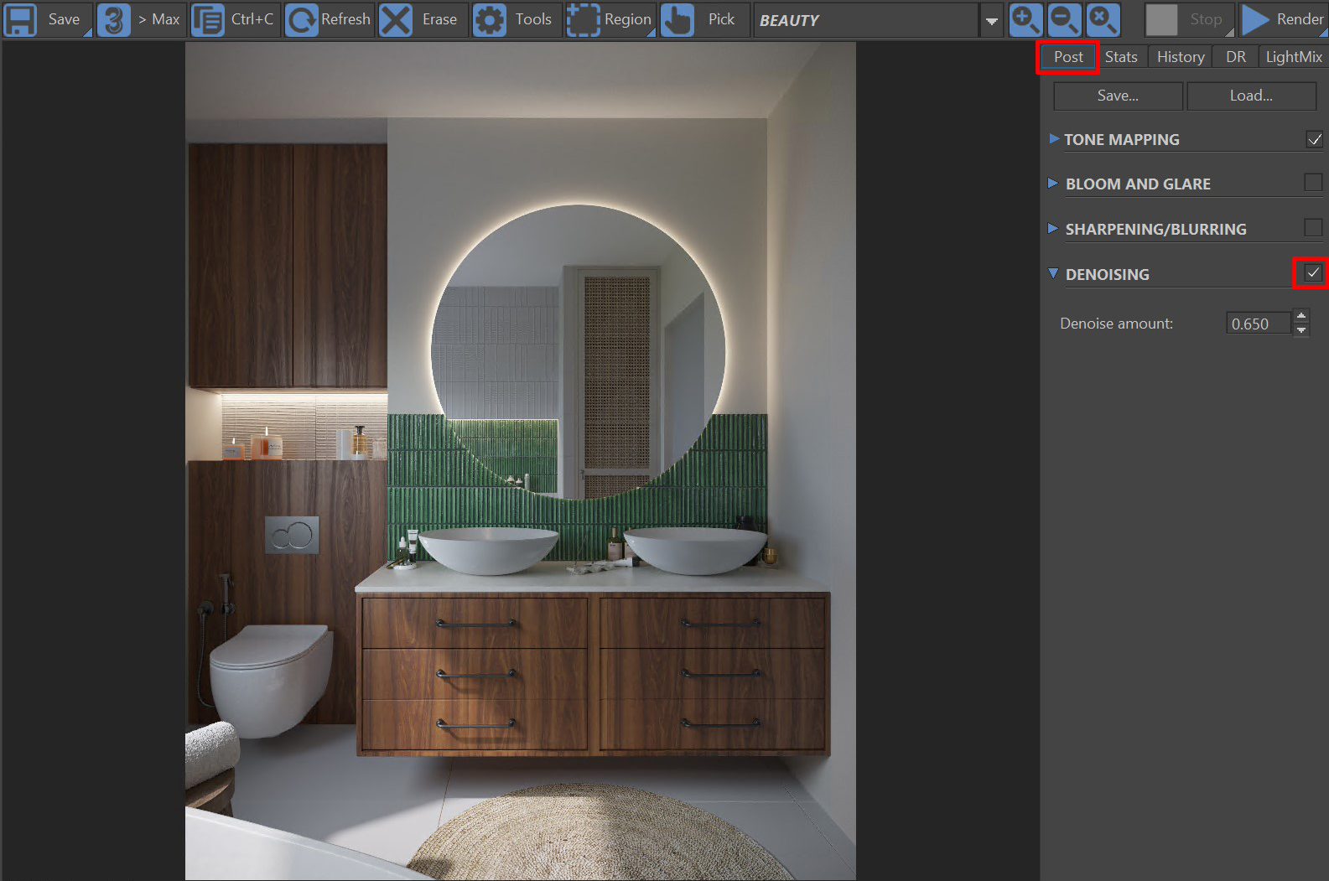The height and width of the screenshot is (881, 1329).
Task: Switch to the Stats tab
Action: coord(1121,57)
